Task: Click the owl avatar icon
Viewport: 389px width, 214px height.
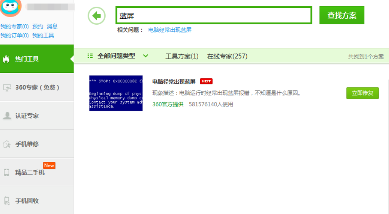Action: [x=11, y=7]
